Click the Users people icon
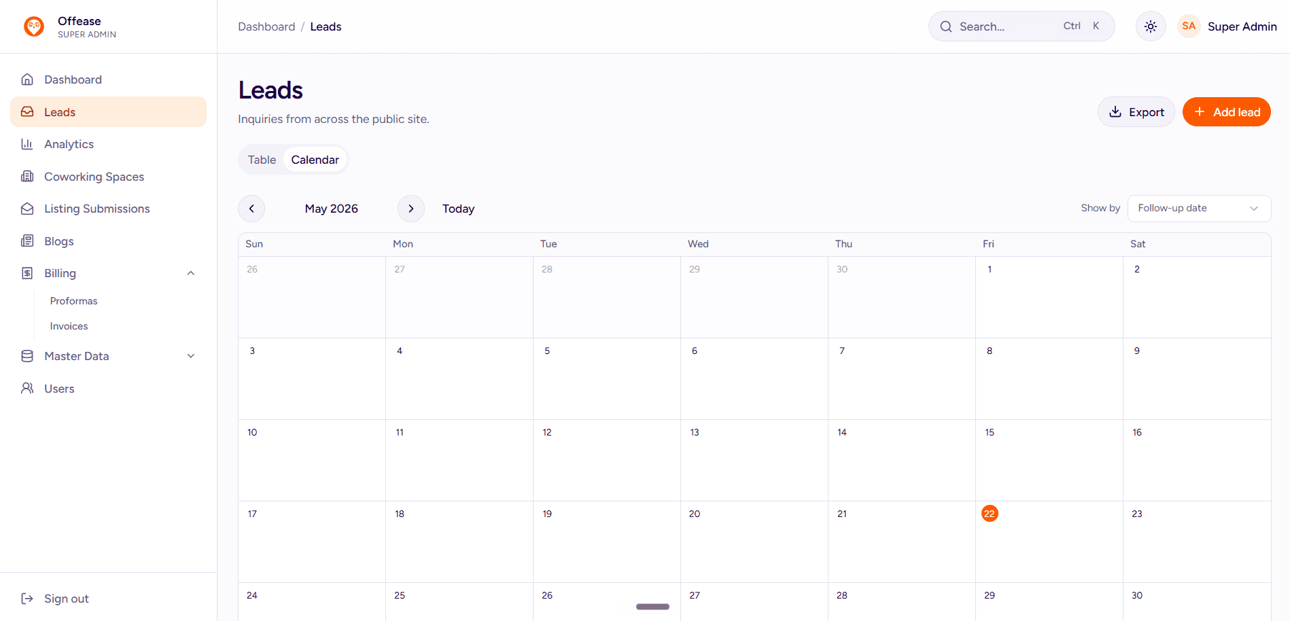The height and width of the screenshot is (621, 1290). (27, 389)
